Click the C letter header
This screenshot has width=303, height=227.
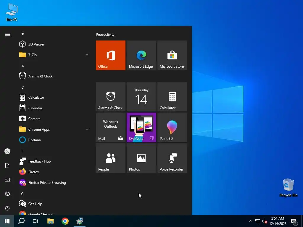click(x=22, y=87)
